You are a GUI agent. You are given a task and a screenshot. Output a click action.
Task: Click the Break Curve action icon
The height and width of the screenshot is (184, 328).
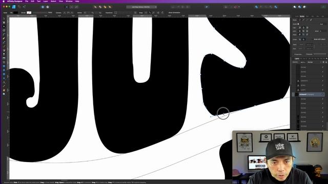point(85,13)
